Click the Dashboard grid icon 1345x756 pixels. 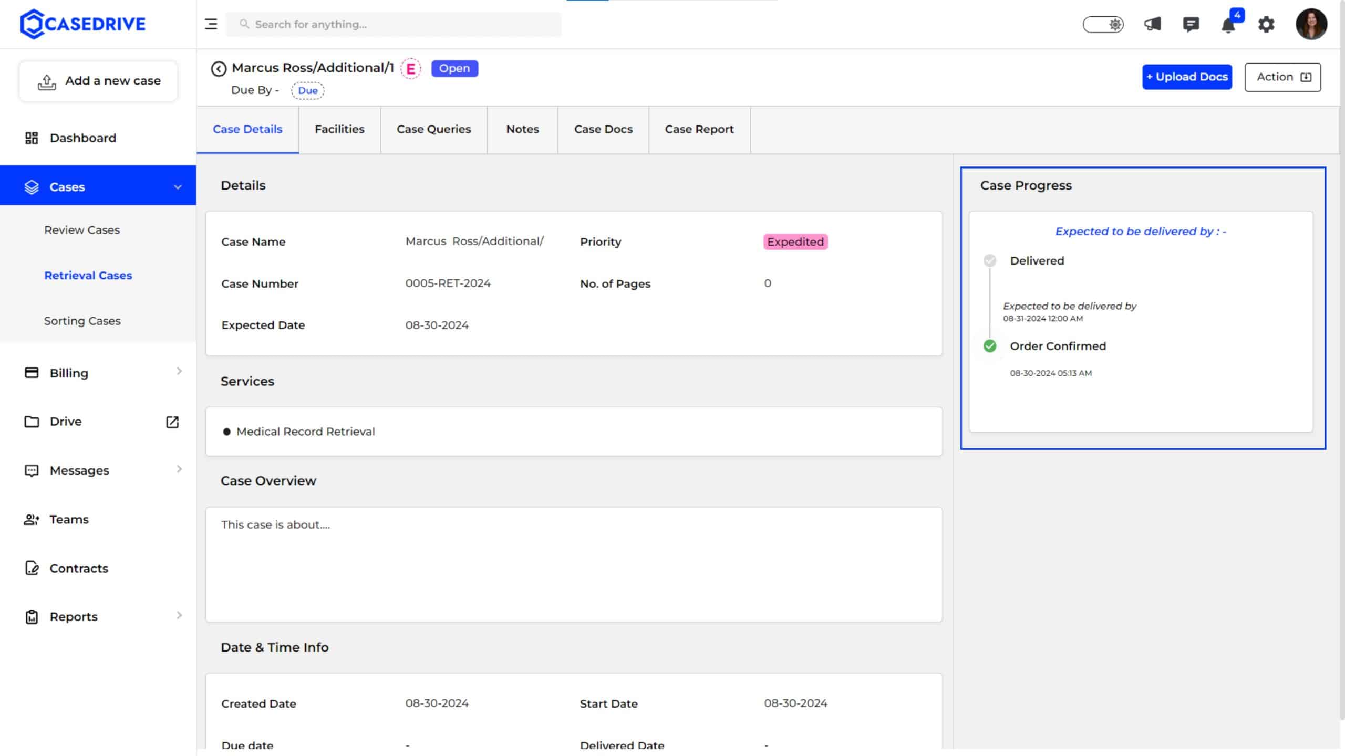(x=32, y=138)
